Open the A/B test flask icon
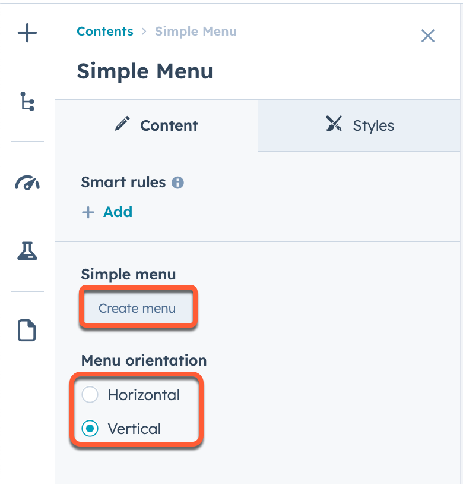463x484 pixels. (x=27, y=252)
